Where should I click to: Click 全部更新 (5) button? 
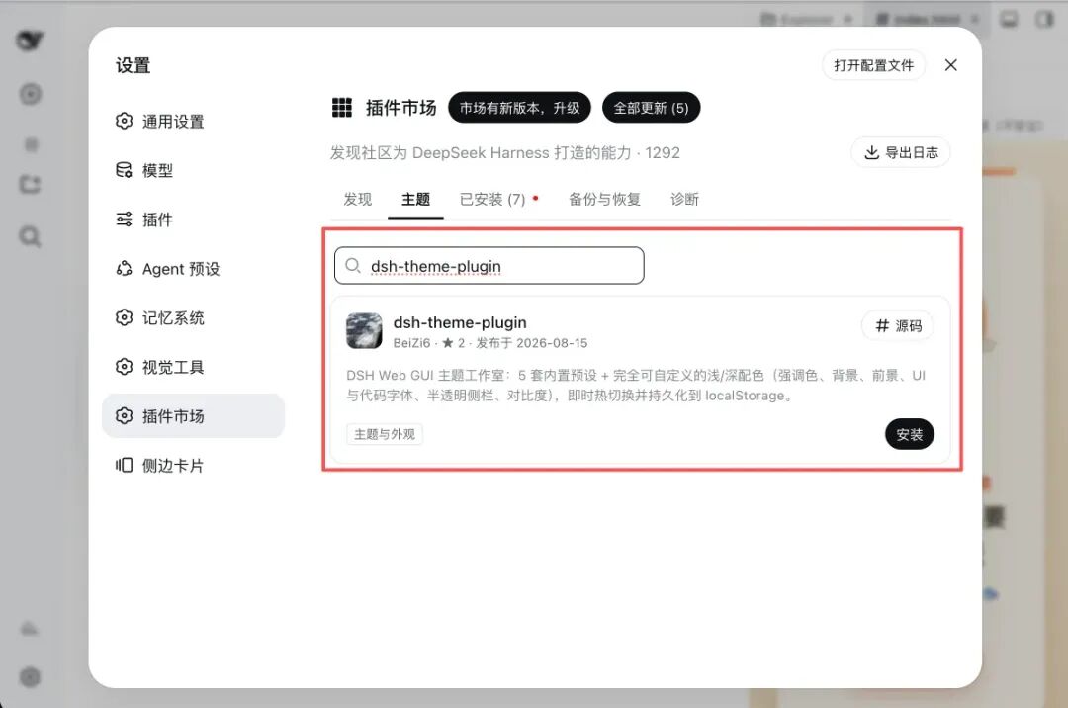651,108
